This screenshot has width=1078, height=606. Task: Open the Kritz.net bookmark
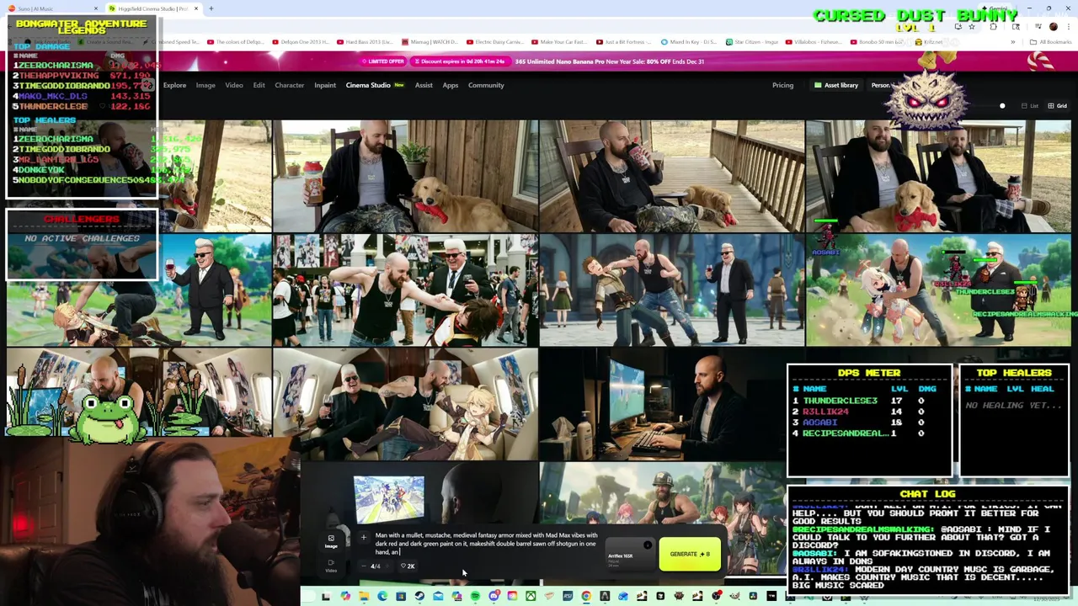(928, 42)
